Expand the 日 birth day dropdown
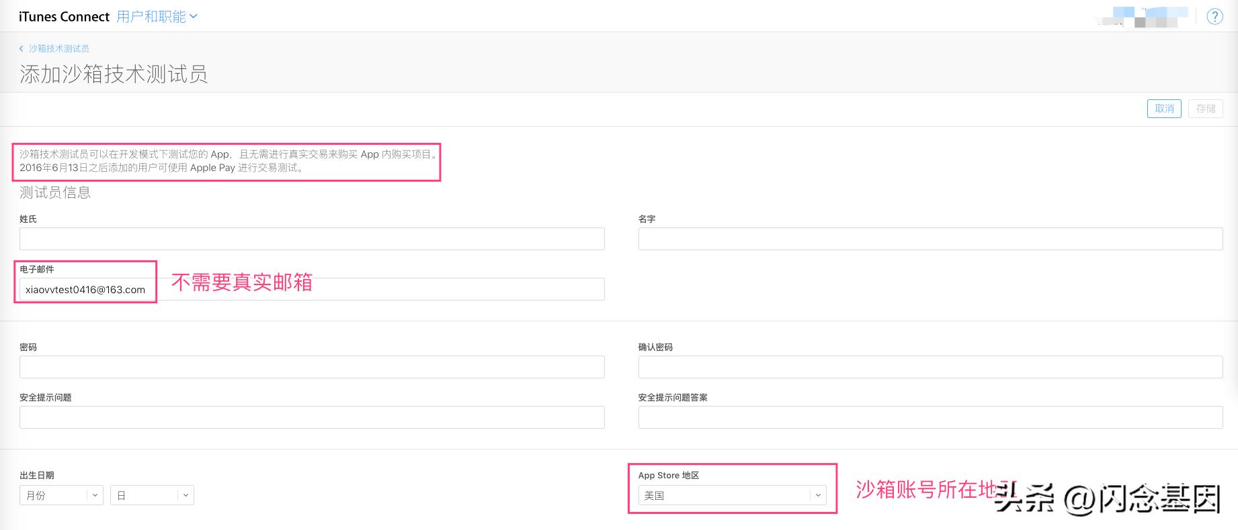The height and width of the screenshot is (530, 1238). click(152, 495)
